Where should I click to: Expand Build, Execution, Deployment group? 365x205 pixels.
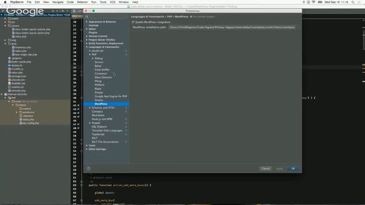click(x=87, y=43)
